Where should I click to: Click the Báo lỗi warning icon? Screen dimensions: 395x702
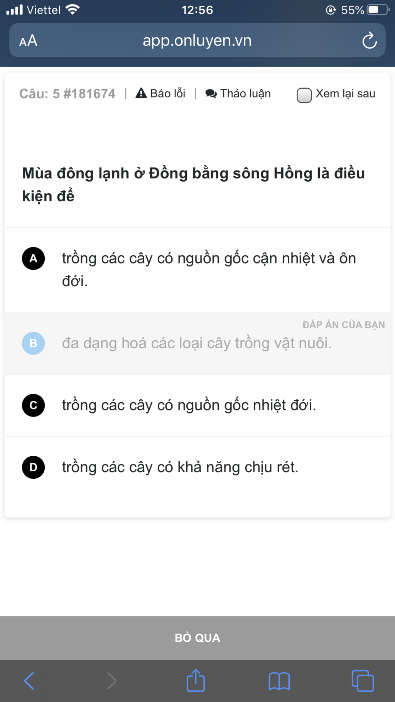141,93
